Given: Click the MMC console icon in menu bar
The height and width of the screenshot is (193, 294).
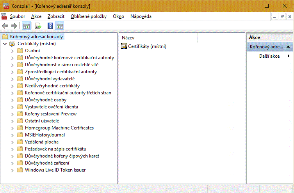Looking at the screenshot, I should [4, 16].
